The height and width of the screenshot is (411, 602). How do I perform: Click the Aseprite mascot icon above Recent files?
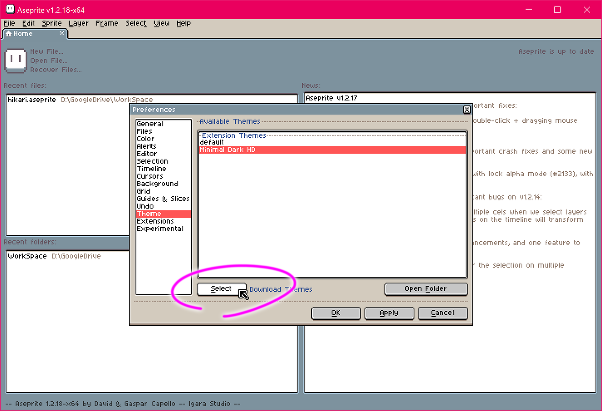15,60
